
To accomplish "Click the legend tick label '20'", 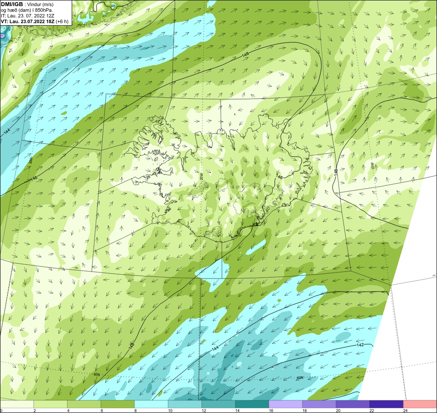I will coord(338,410).
